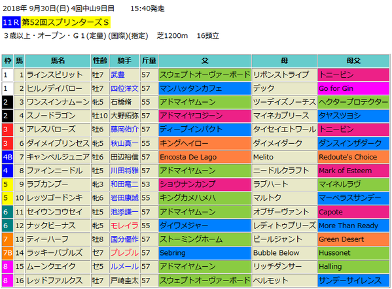
Task: Open jockey link 武豊
Action: (118, 75)
